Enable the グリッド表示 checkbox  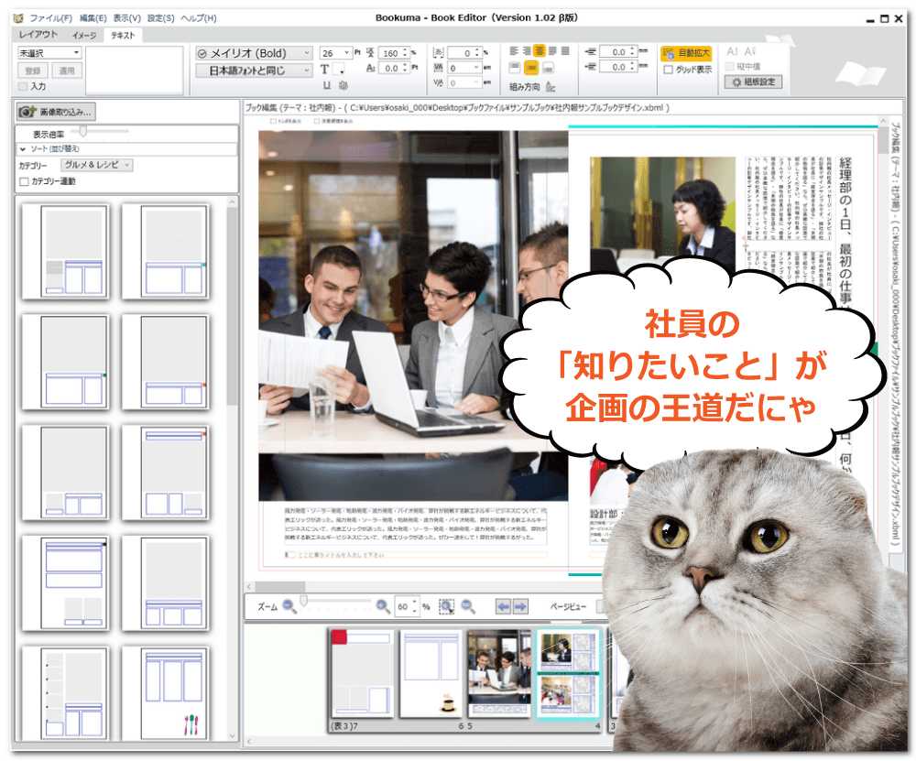(x=668, y=69)
